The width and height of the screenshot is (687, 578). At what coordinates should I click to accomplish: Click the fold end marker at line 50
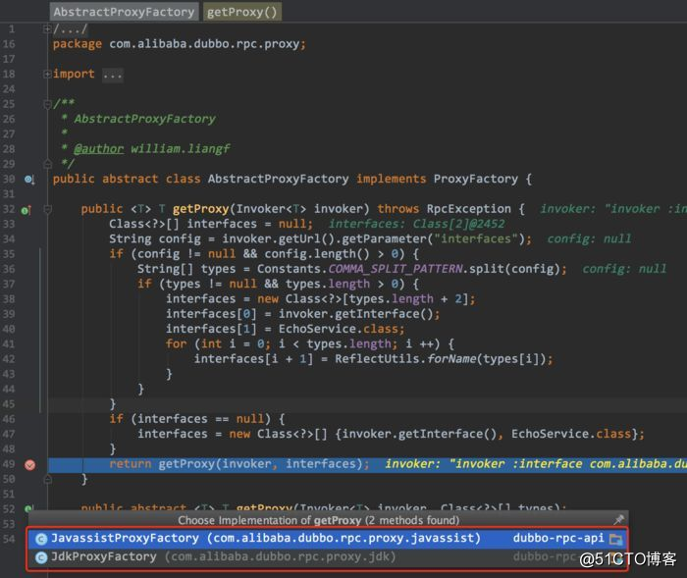coord(48,480)
